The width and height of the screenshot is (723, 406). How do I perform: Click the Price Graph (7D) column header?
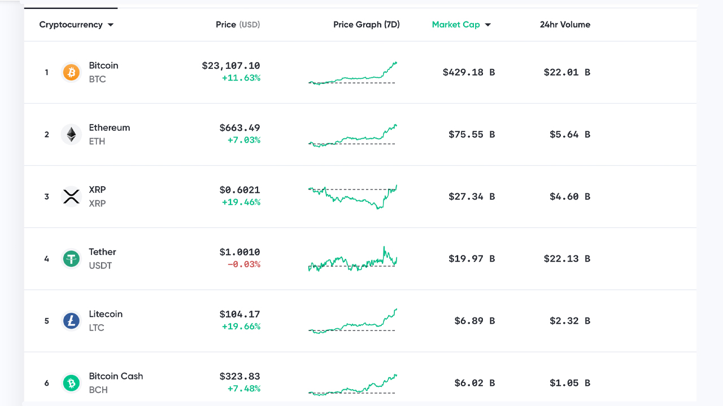(x=367, y=25)
